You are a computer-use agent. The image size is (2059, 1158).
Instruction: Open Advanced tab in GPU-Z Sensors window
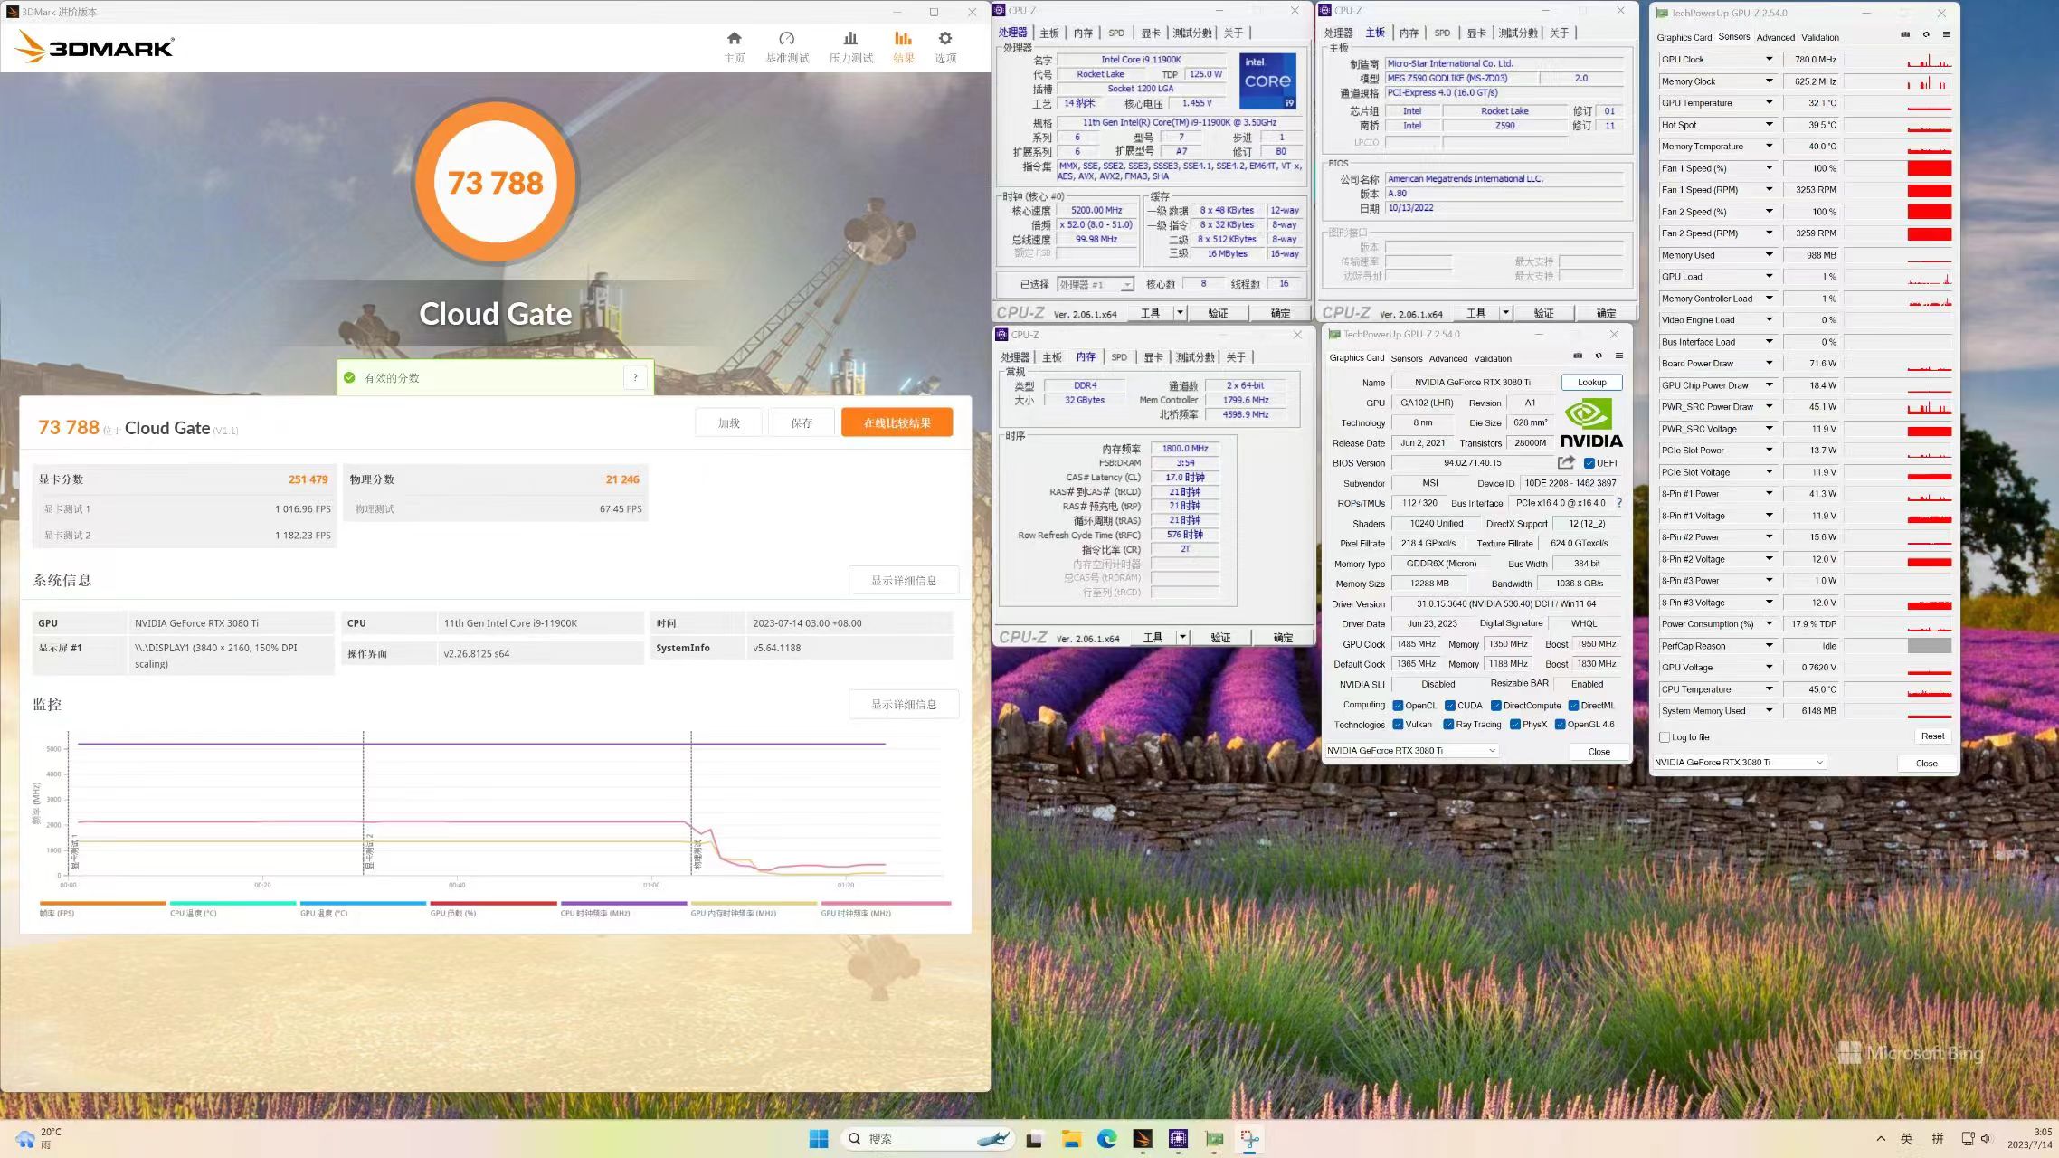[x=1775, y=37]
